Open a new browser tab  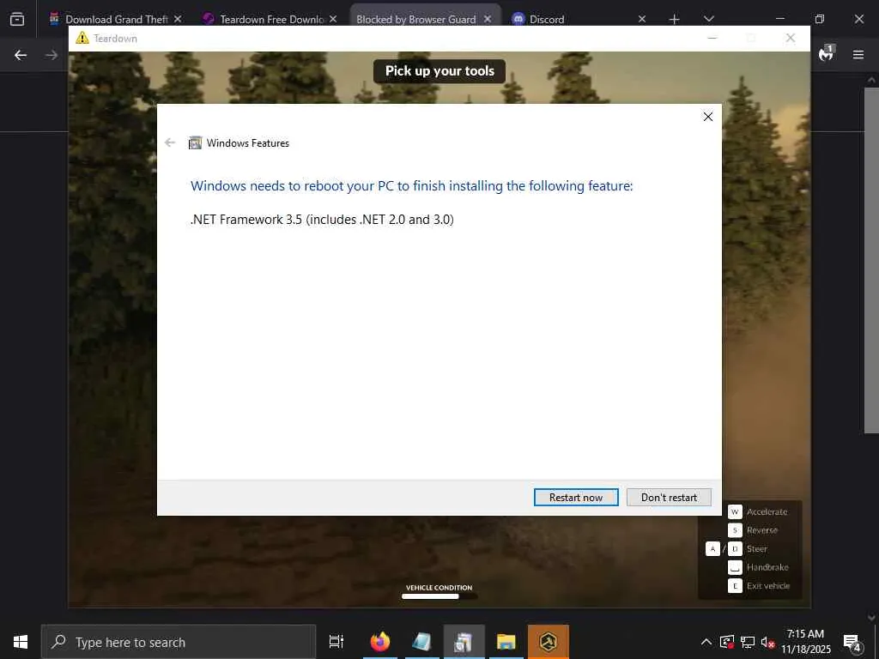675,20
